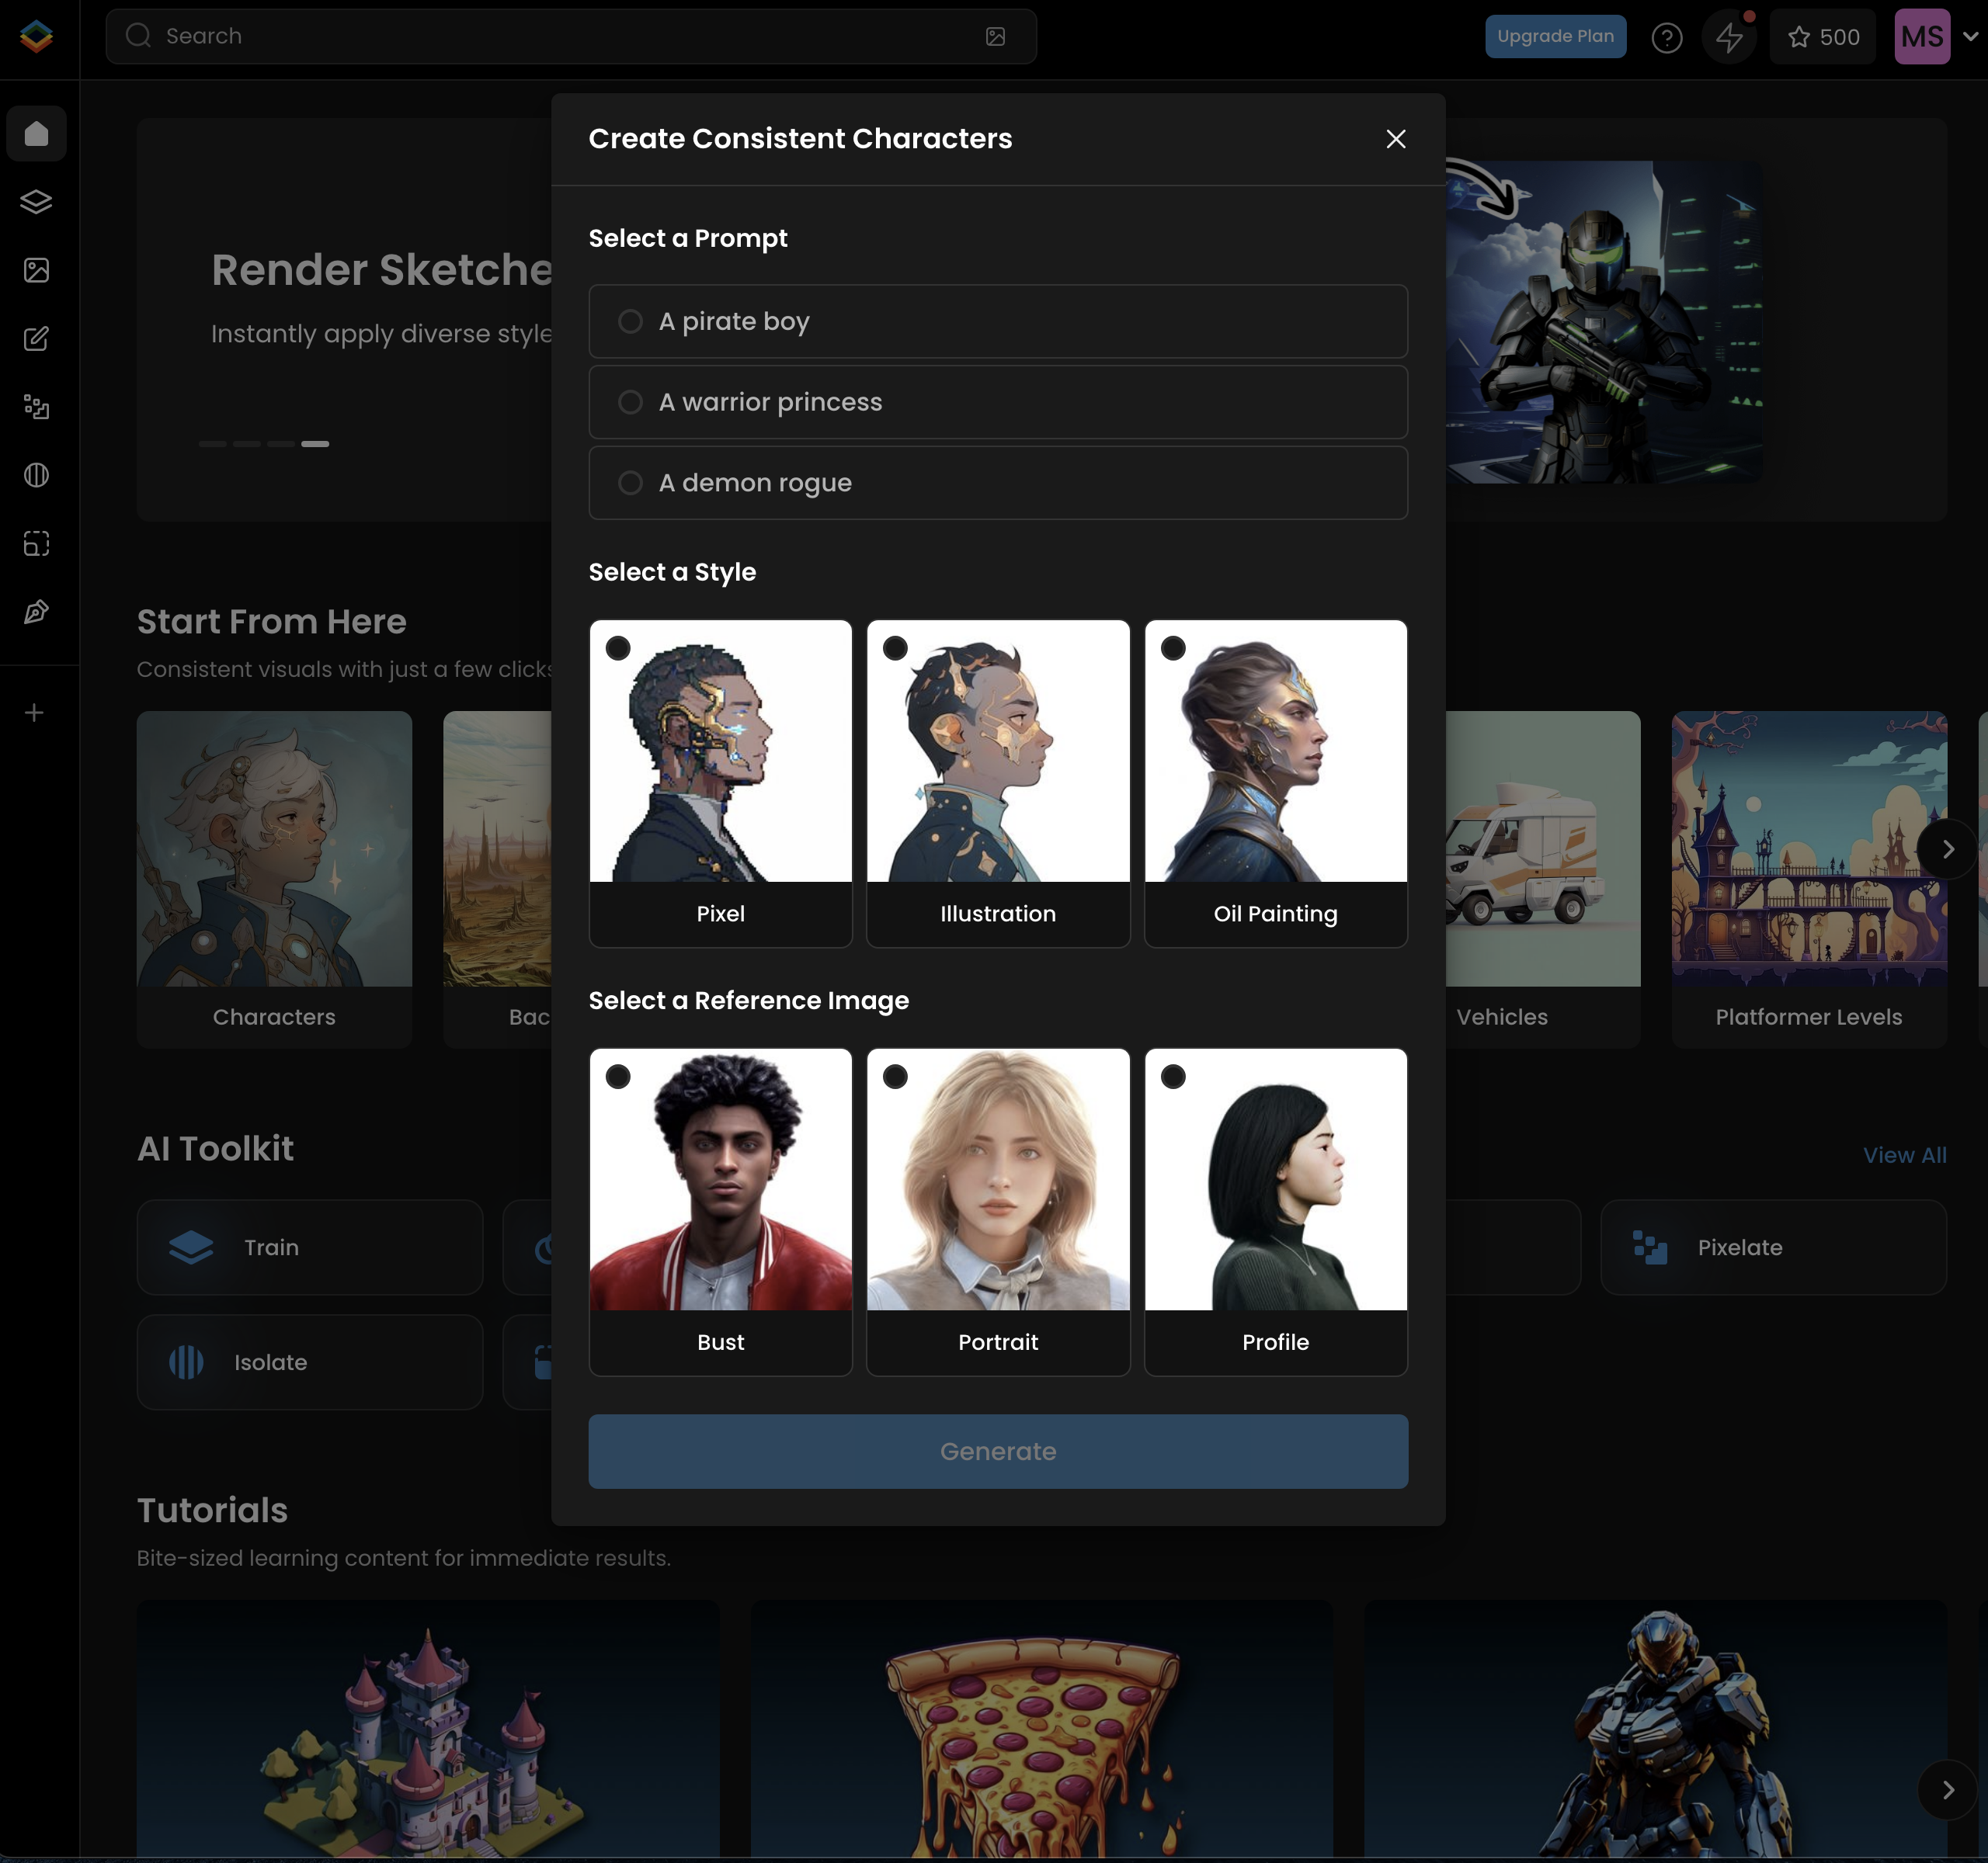Viewport: 1988px width, 1863px height.
Task: Open the Train tool card
Action: tap(310, 1247)
